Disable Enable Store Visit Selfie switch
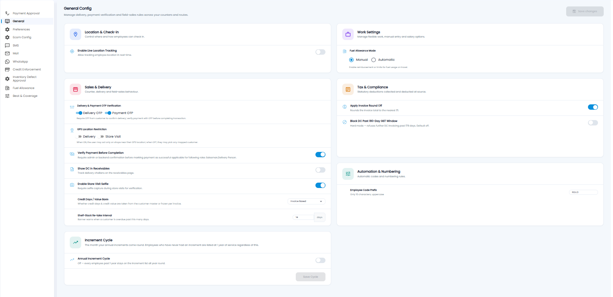 coord(320,185)
